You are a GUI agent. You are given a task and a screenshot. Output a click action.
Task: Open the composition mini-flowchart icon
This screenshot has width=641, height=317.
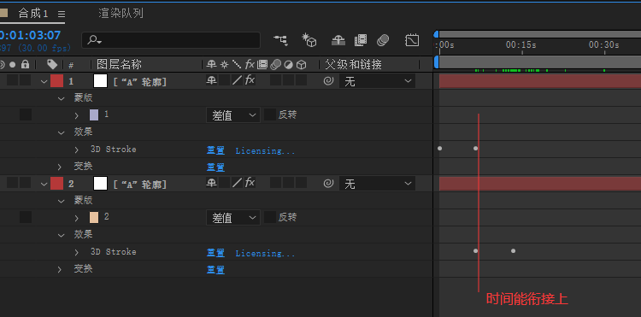pos(280,40)
